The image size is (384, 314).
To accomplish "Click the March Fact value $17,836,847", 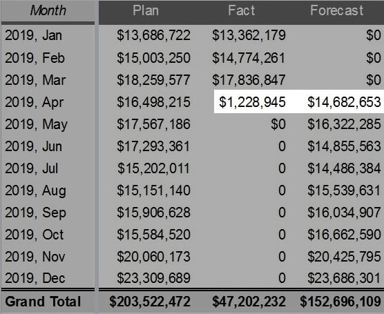I will pyautogui.click(x=249, y=80).
